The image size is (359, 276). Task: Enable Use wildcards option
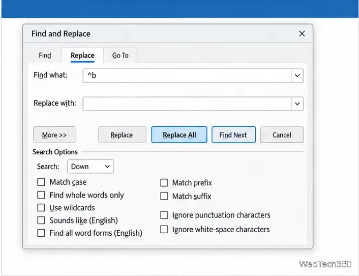[41, 208]
